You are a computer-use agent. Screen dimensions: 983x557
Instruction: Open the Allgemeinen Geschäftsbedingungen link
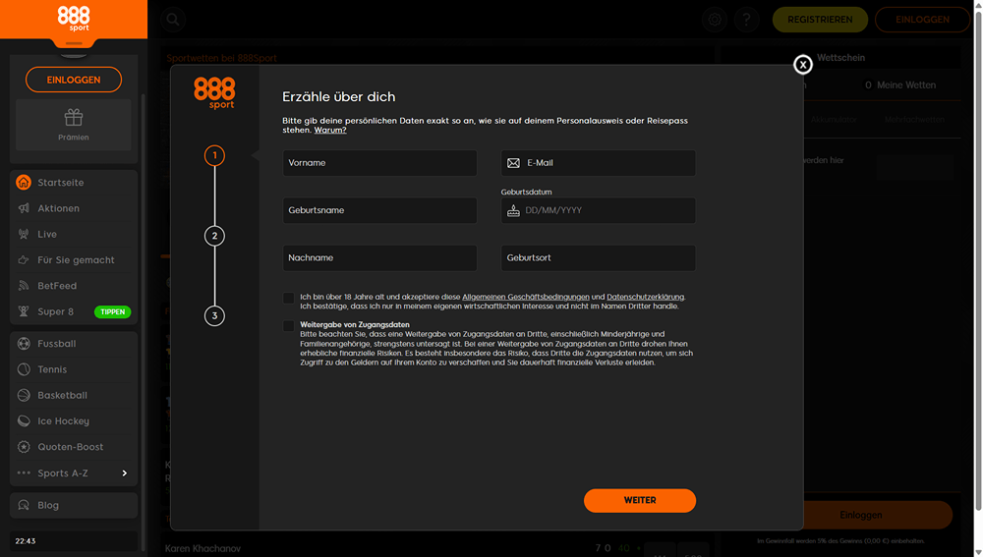point(525,297)
